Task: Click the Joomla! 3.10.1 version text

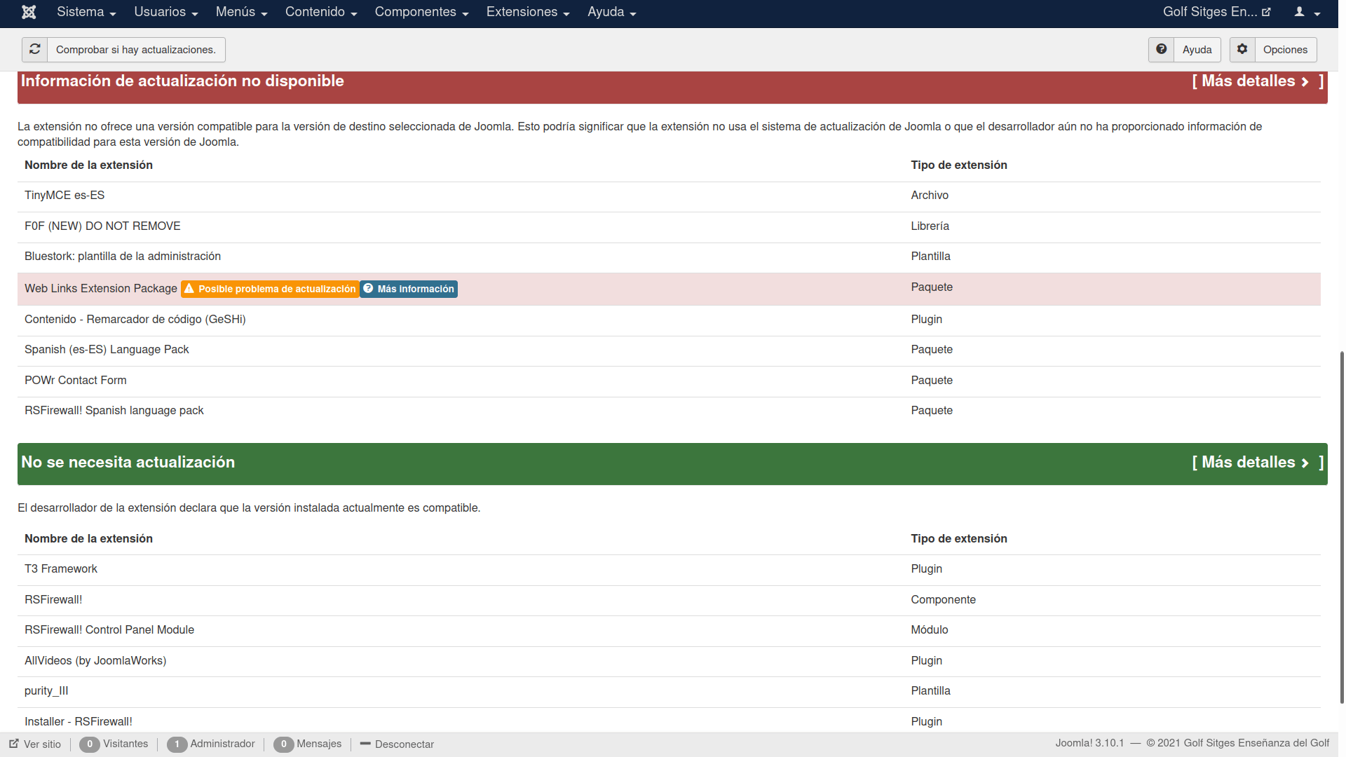Action: click(x=1089, y=743)
